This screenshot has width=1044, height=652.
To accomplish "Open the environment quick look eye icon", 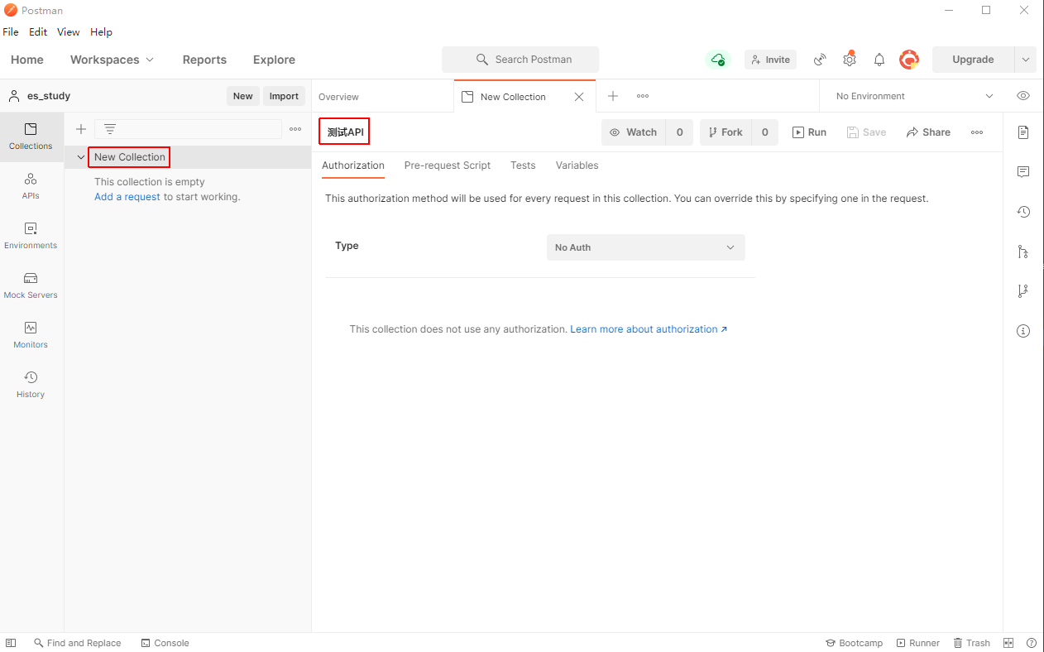I will 1023,96.
